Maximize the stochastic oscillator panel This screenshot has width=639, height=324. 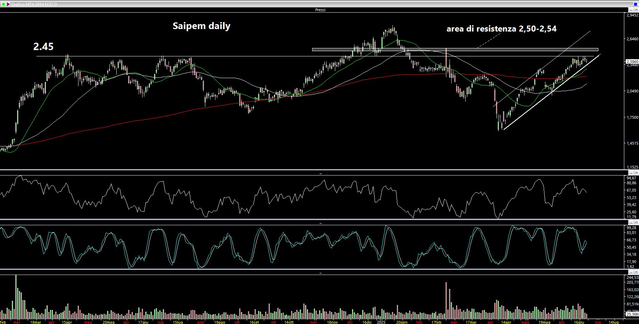pyautogui.click(x=636, y=222)
